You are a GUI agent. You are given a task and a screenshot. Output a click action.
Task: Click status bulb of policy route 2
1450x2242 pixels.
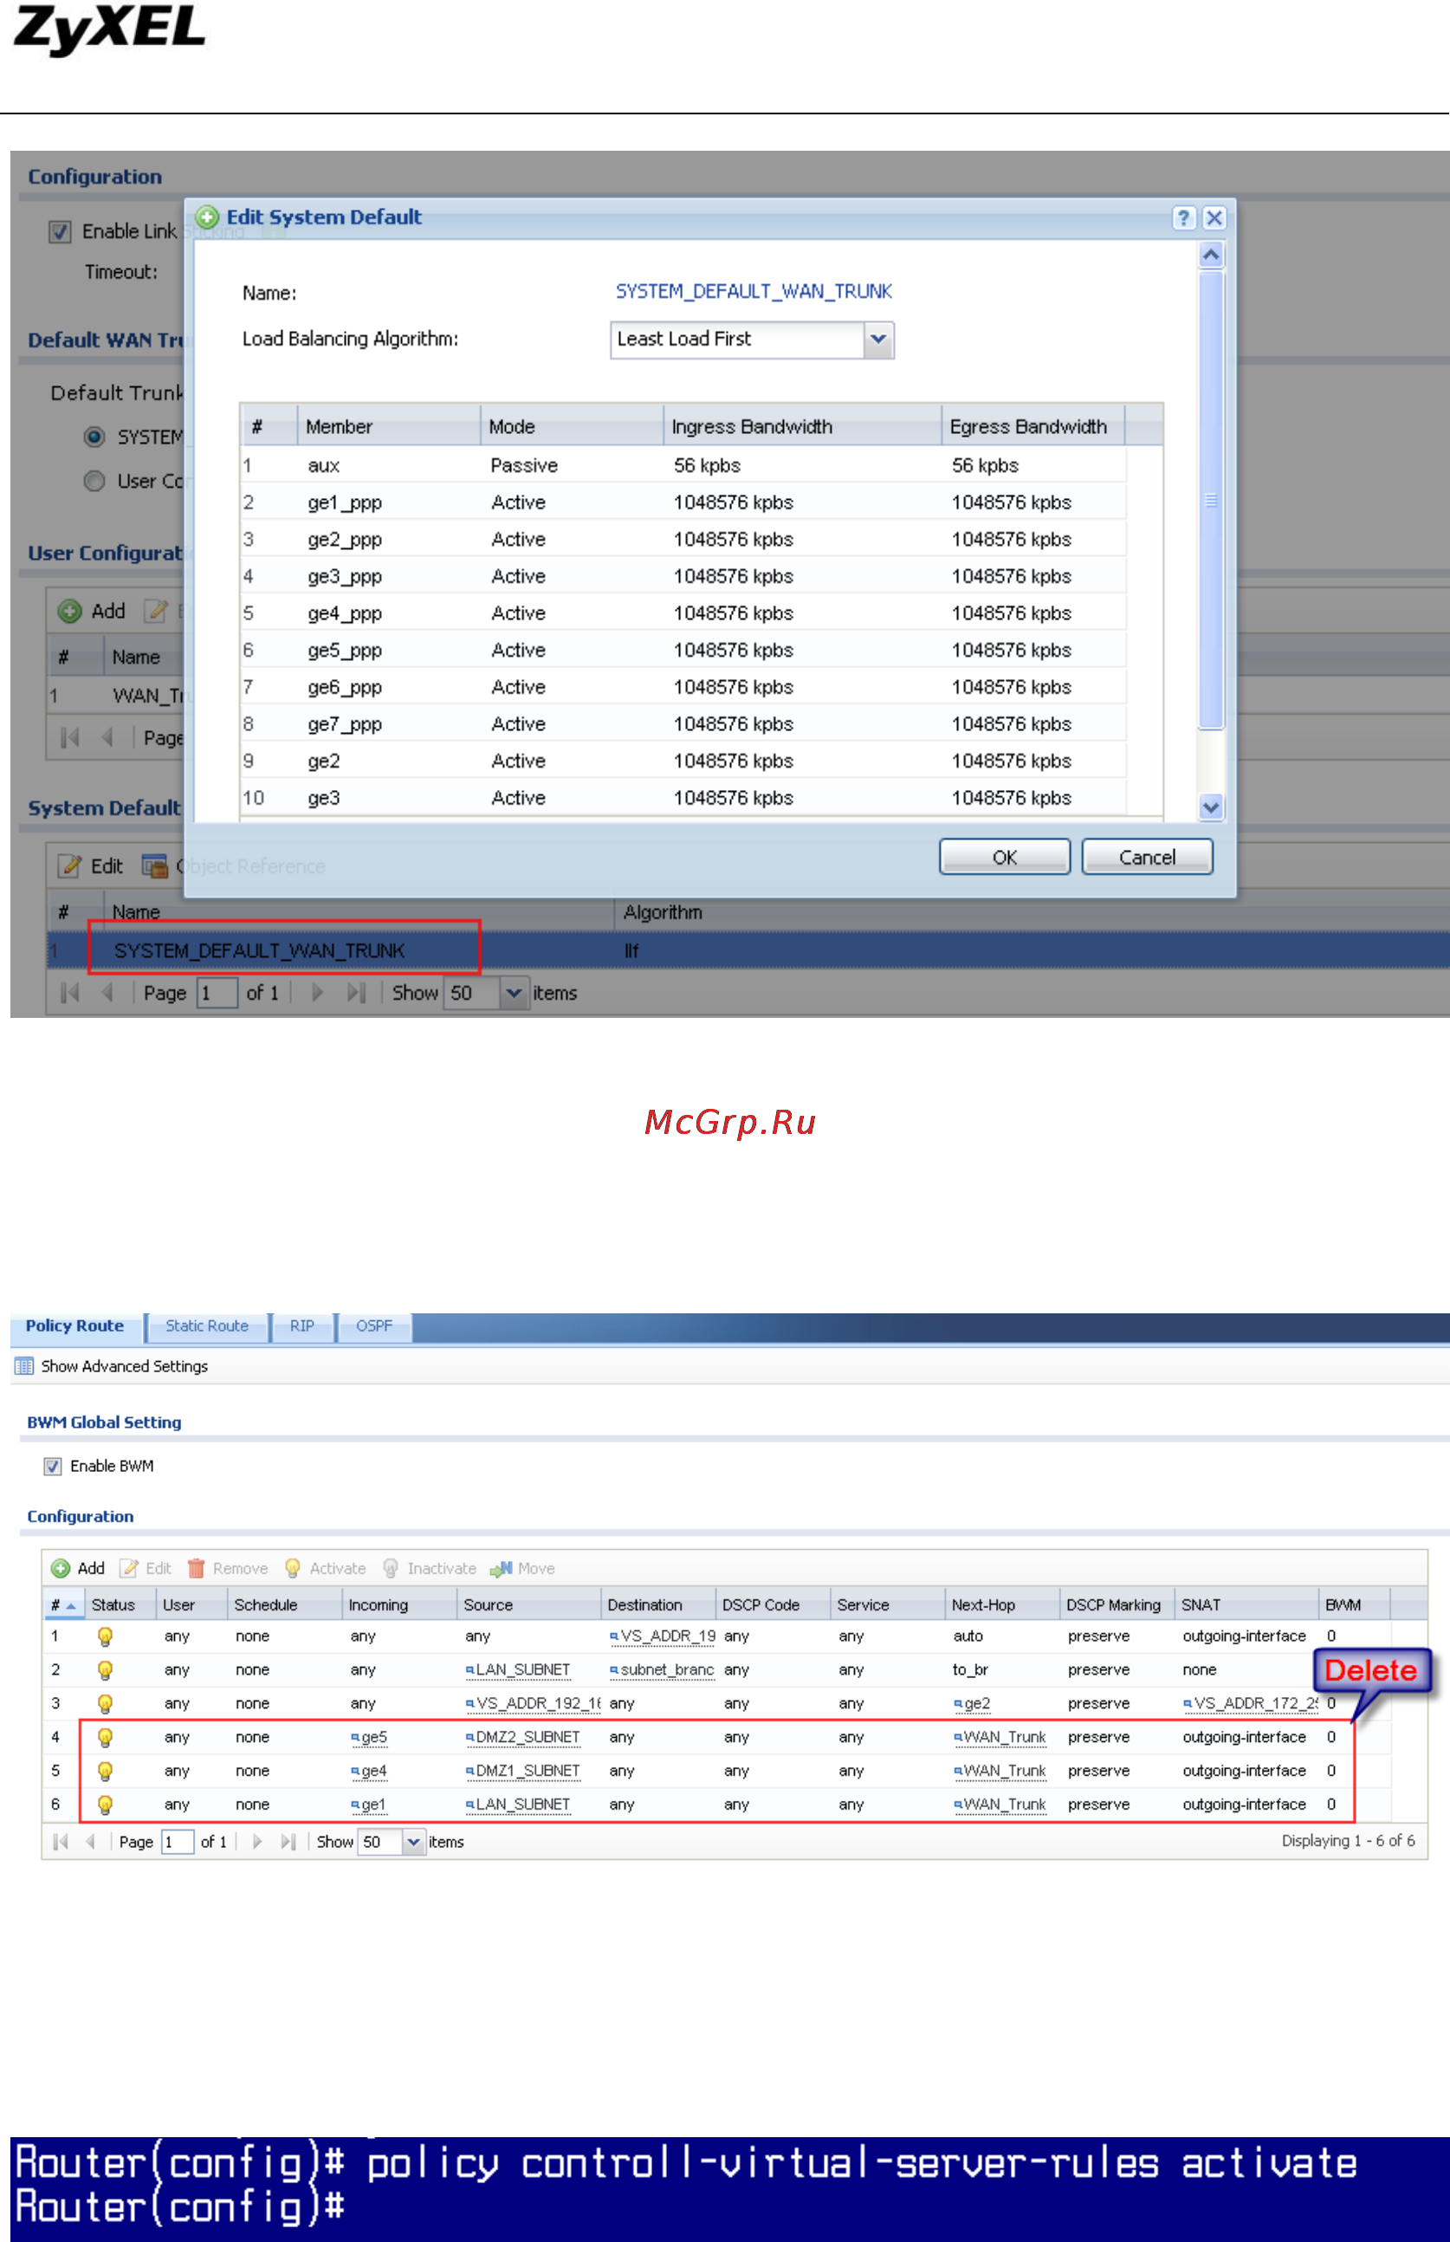106,1670
